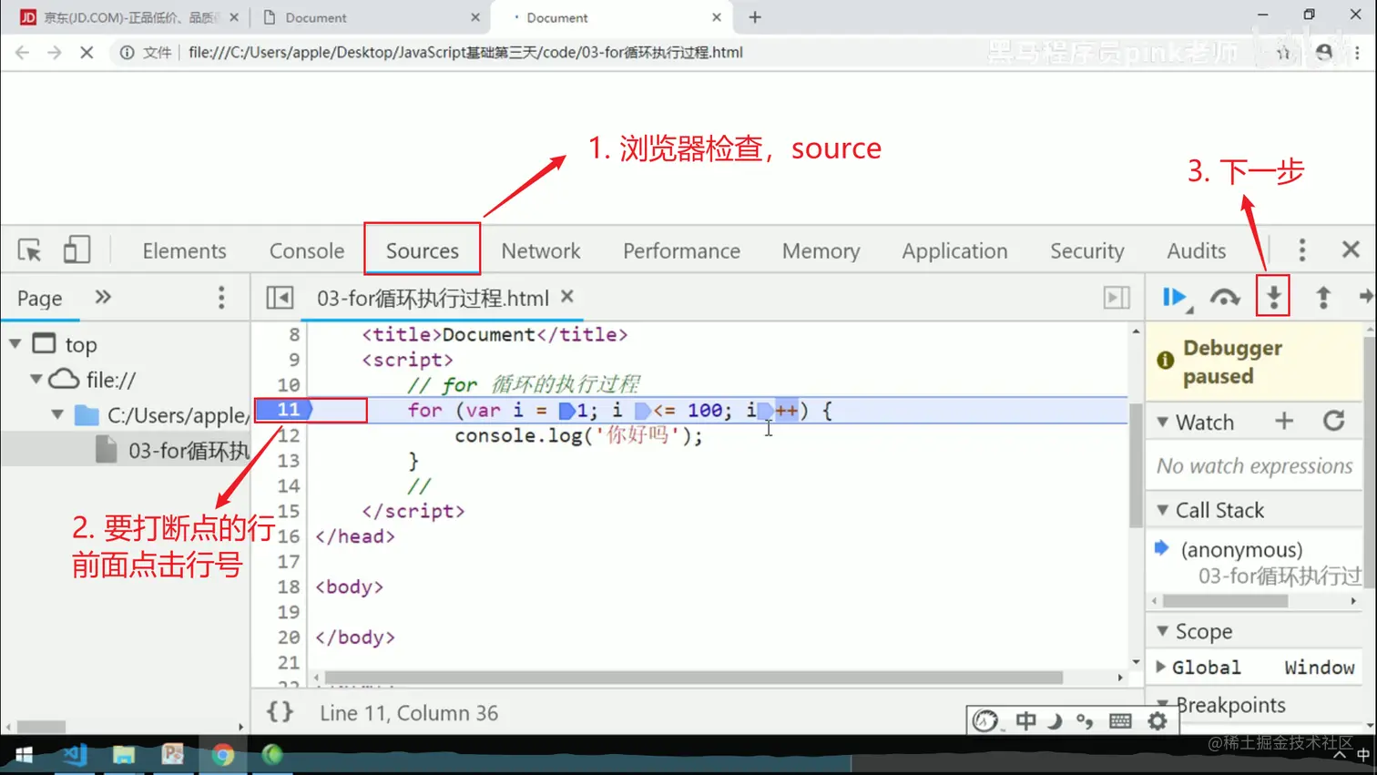Viewport: 1377px width, 775px height.
Task: Collapse the file:// tree node
Action: click(36, 379)
